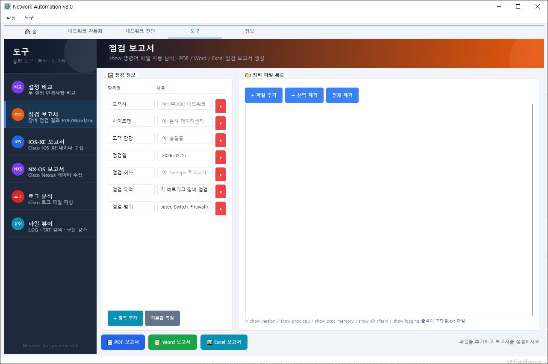Viewport: 548px width, 364px height.
Task: Go to the 네트워크 진단 tab
Action: (140, 31)
